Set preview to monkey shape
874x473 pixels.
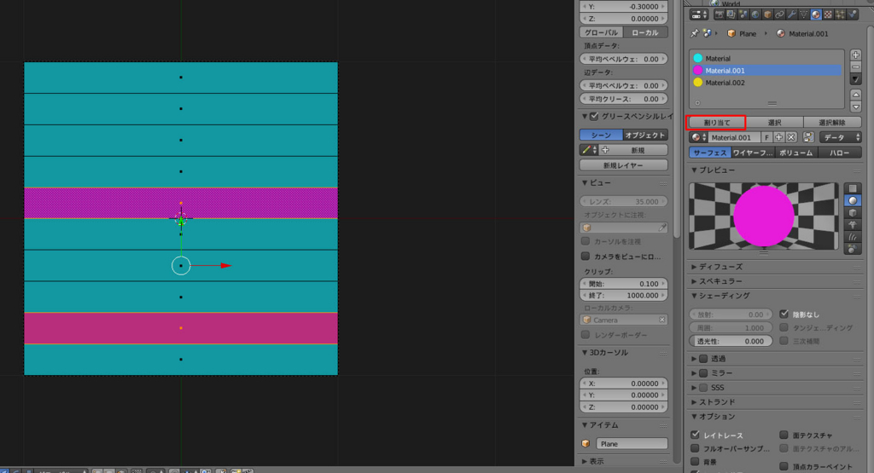(x=853, y=225)
